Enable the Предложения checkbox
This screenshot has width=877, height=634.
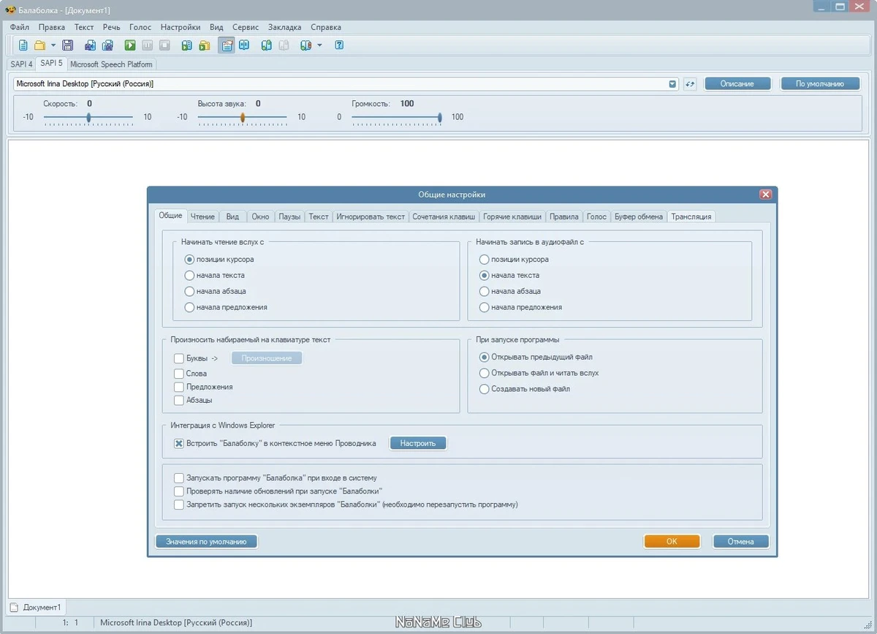179,387
